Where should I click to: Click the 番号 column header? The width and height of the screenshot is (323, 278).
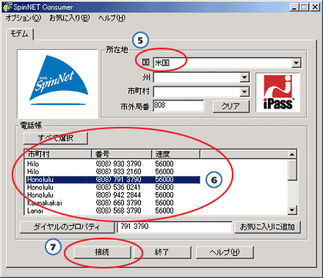(121, 154)
